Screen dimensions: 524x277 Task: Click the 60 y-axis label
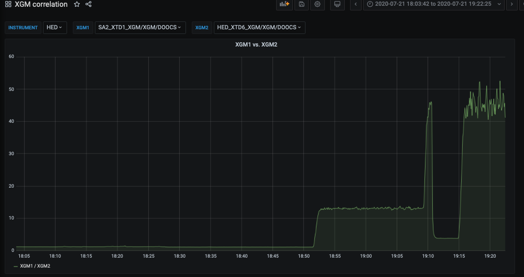(x=12, y=56)
